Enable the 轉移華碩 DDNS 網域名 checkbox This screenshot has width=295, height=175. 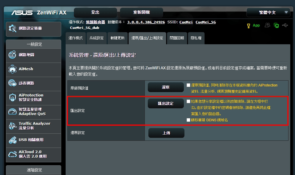188,120
